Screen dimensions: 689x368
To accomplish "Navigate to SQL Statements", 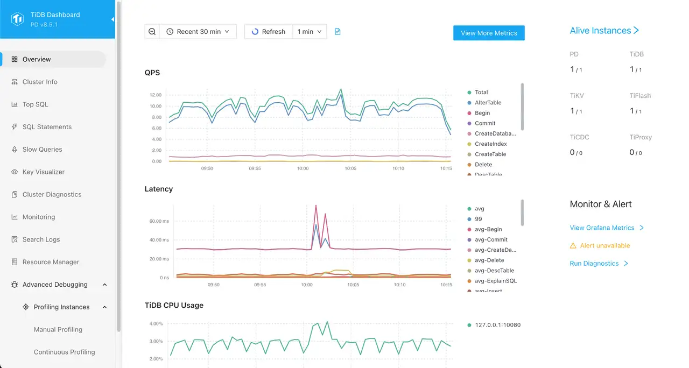I will click(x=47, y=126).
